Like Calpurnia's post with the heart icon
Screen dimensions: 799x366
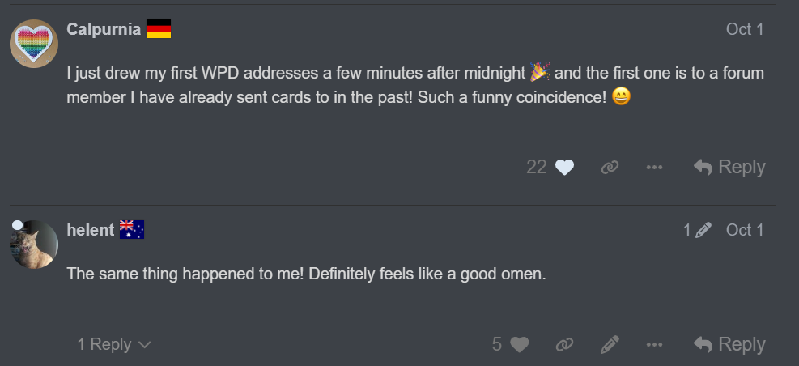click(564, 168)
